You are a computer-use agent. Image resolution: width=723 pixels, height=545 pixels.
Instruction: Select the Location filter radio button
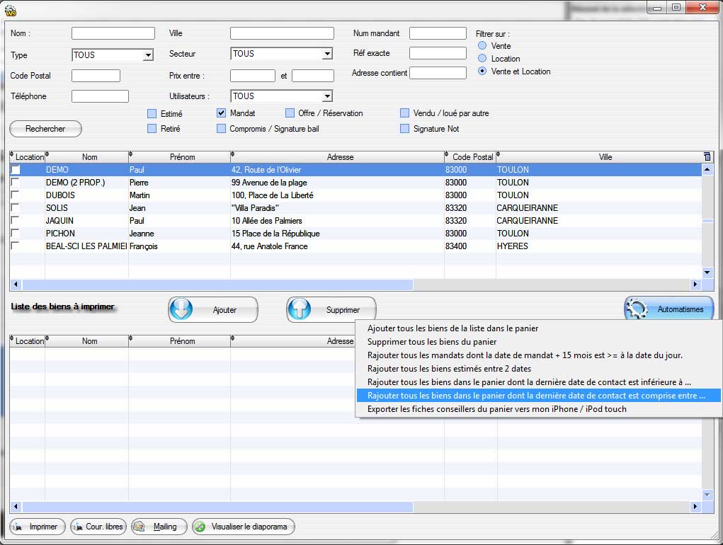click(482, 59)
